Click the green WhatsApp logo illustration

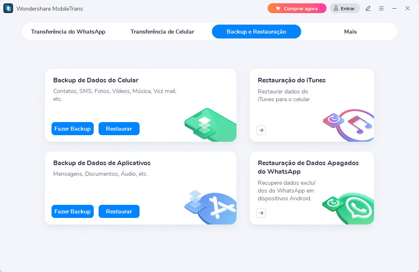coord(348,208)
